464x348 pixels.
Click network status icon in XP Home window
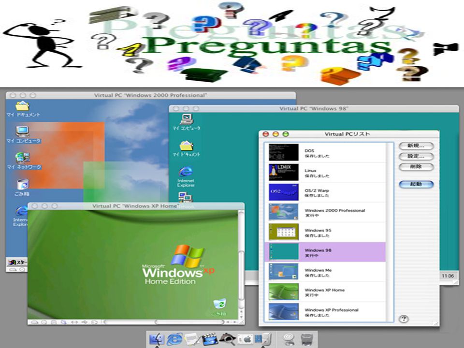74,322
